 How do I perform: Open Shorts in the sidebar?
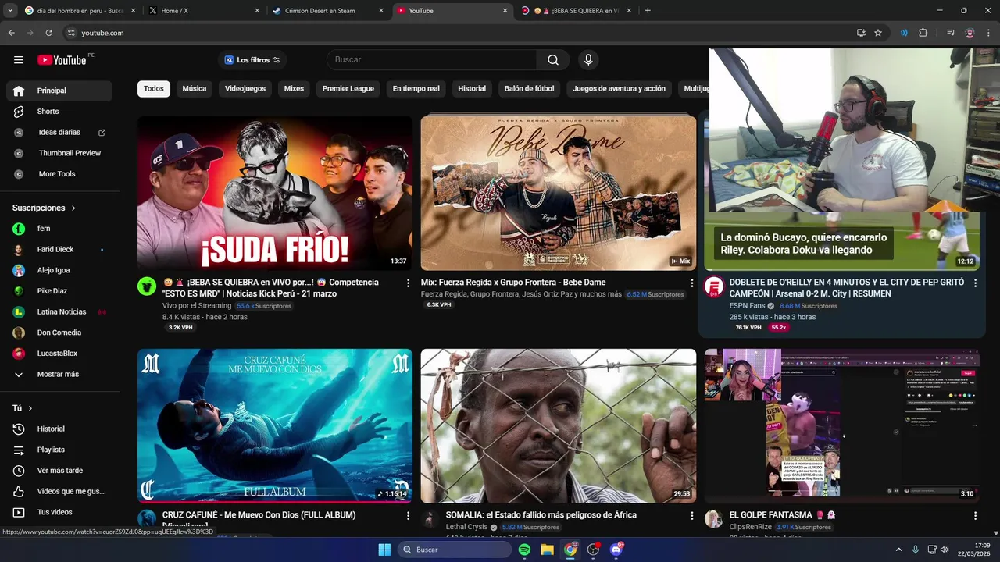pyautogui.click(x=59, y=112)
